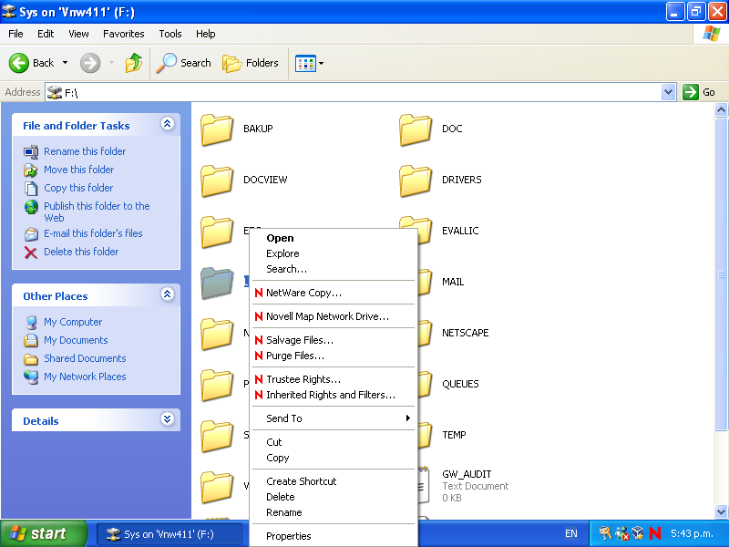Image resolution: width=729 pixels, height=547 pixels.
Task: Open the Help menu
Action: 206,34
